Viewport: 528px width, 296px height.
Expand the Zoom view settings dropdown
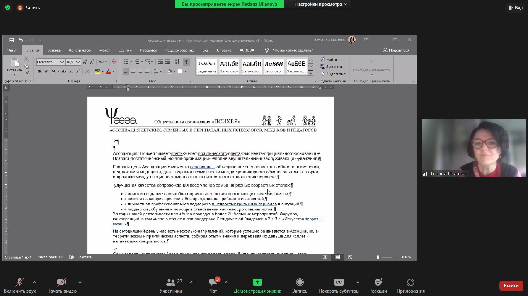321,4
